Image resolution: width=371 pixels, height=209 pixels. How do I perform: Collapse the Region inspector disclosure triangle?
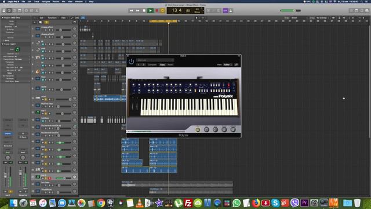2,18
